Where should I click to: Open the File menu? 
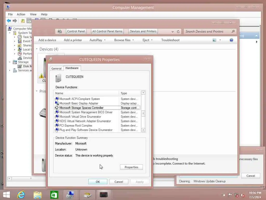tap(10, 14)
